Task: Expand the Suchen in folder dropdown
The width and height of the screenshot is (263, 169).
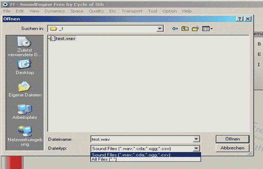Action: (160, 29)
